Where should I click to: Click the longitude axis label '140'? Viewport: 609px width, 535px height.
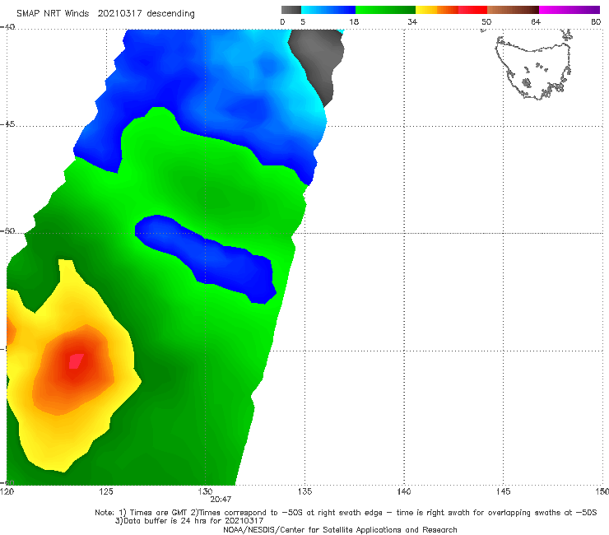pyautogui.click(x=404, y=491)
